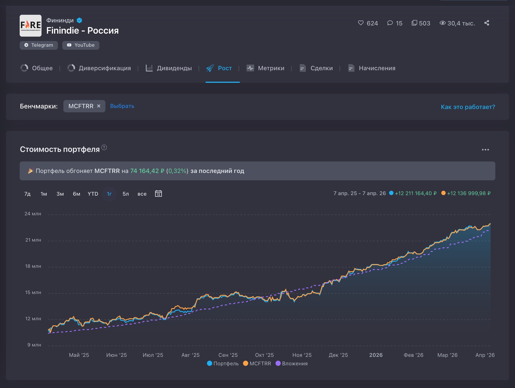Click the copy portfolio icon
This screenshot has width=515, height=388.
[414, 23]
